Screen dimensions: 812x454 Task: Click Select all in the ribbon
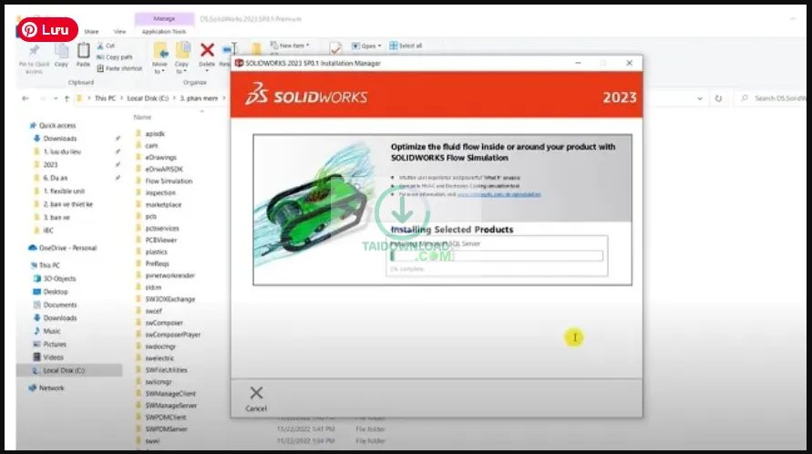pyautogui.click(x=406, y=46)
